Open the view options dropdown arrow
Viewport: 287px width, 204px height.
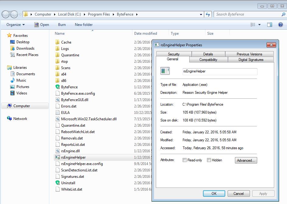pyautogui.click(x=259, y=25)
